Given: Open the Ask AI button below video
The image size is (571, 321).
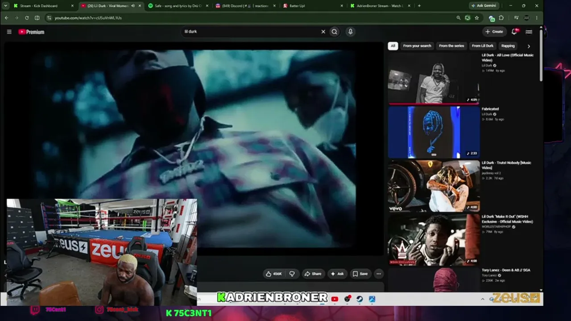Looking at the screenshot, I should (x=337, y=274).
